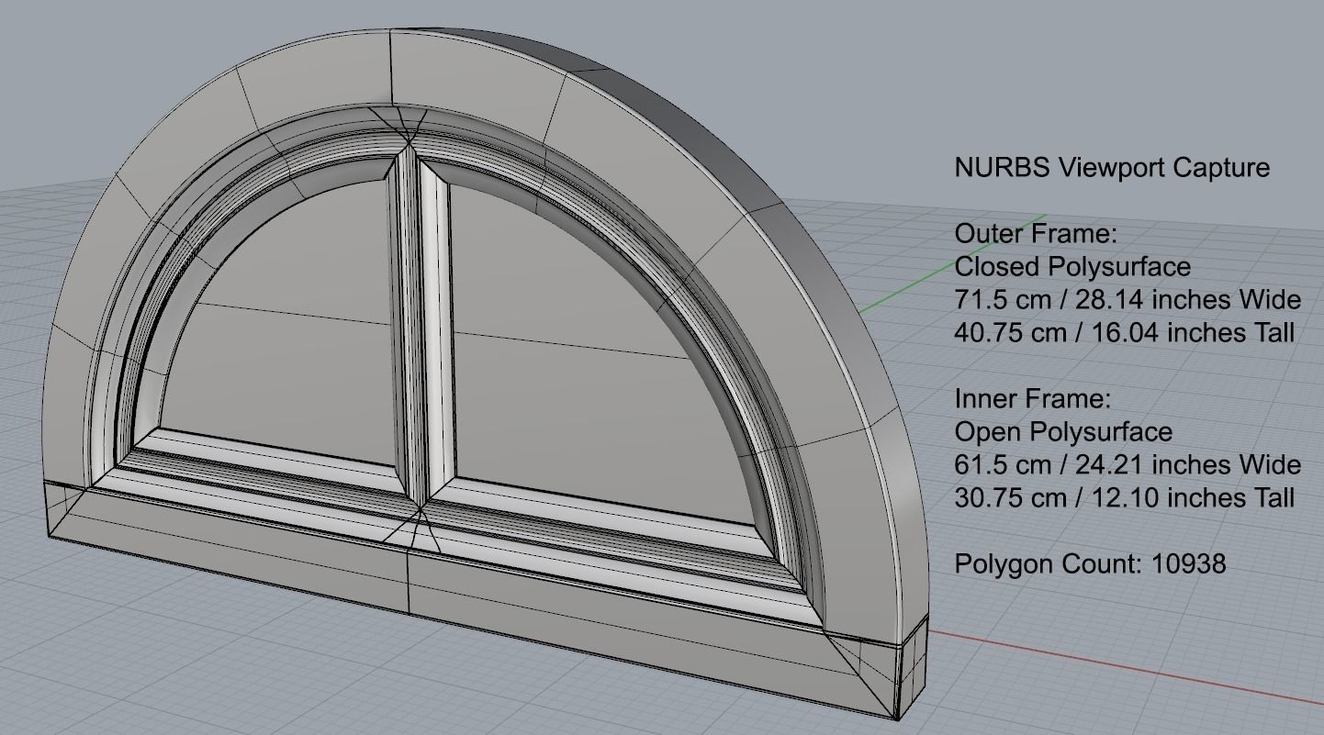Image resolution: width=1324 pixels, height=735 pixels.
Task: Click the 'NURBS Viewport Capture' title text
Action: (1112, 168)
